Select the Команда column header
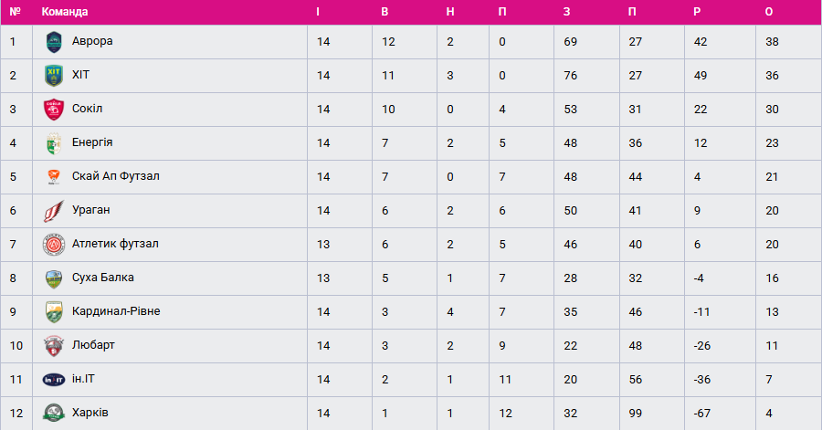The height and width of the screenshot is (430, 822). coord(65,12)
